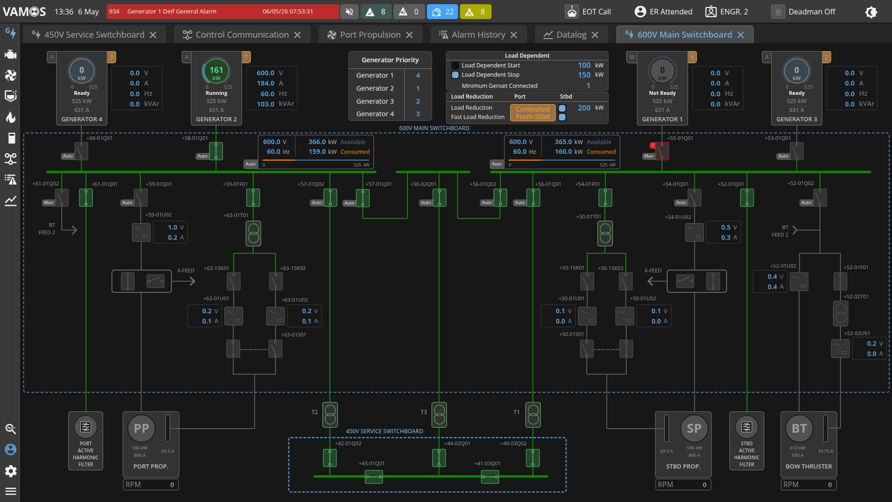Click the T2 transformer symbol

tap(330, 415)
